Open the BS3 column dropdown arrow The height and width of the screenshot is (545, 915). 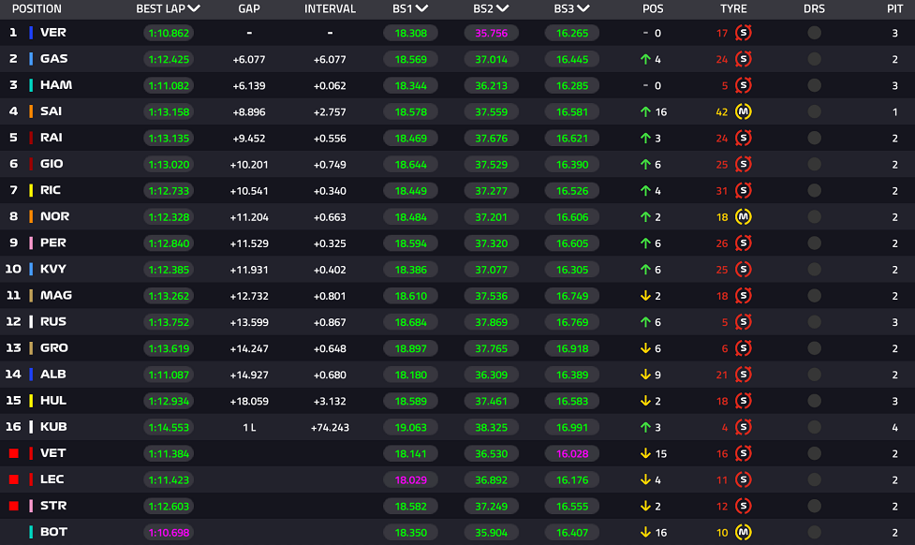click(x=583, y=8)
